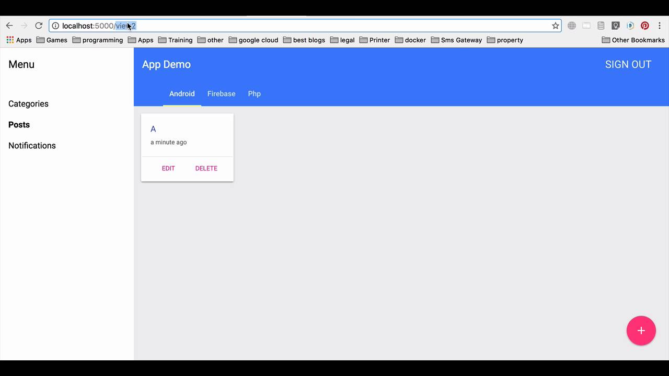Click the blue D extension icon
This screenshot has width=669, height=376.
click(x=630, y=26)
